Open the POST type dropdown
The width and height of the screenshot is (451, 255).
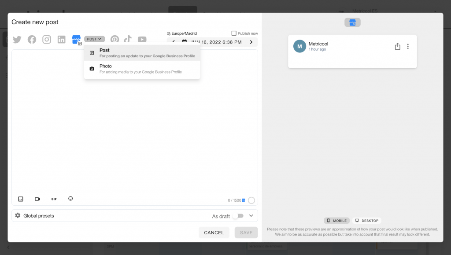tap(94, 39)
